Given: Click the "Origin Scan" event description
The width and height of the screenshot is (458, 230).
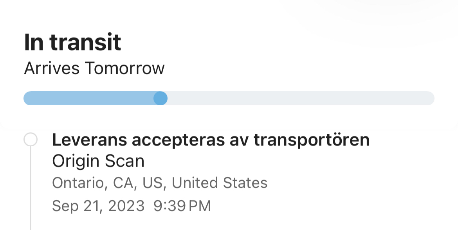Looking at the screenshot, I should (98, 161).
